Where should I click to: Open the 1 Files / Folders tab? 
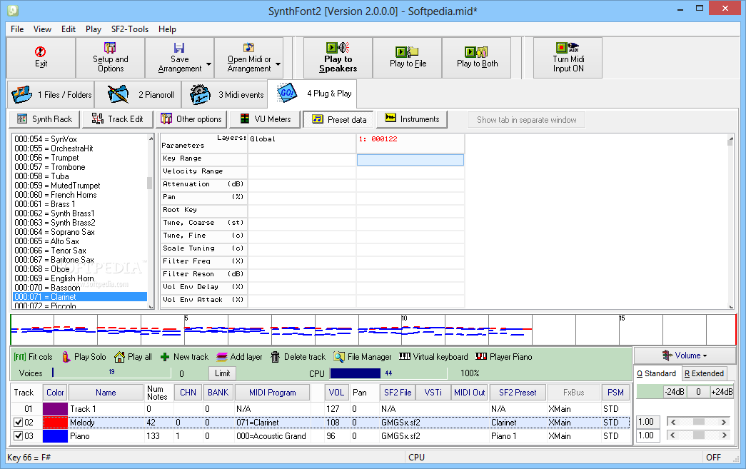pos(51,95)
